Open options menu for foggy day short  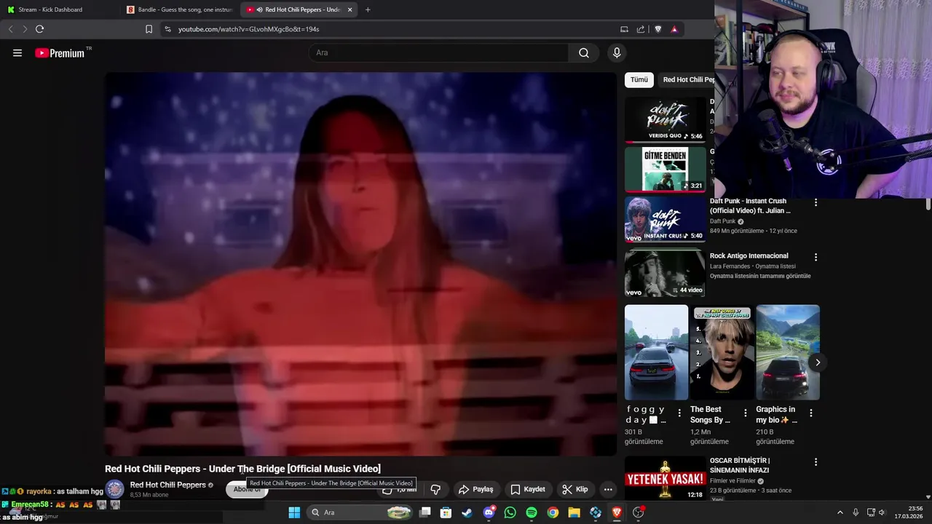[x=679, y=413]
